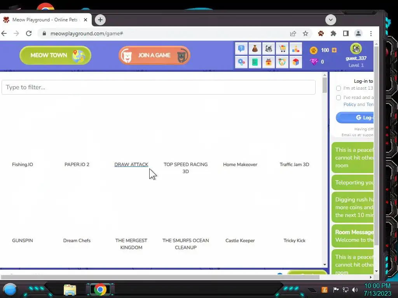Click the browser back arrow
This screenshot has width=398, height=298.
coord(4,33)
